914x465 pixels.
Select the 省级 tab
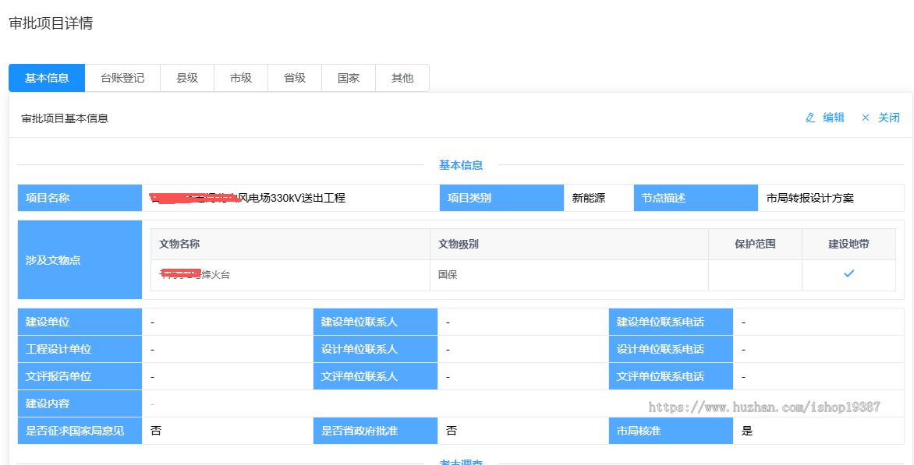point(294,78)
